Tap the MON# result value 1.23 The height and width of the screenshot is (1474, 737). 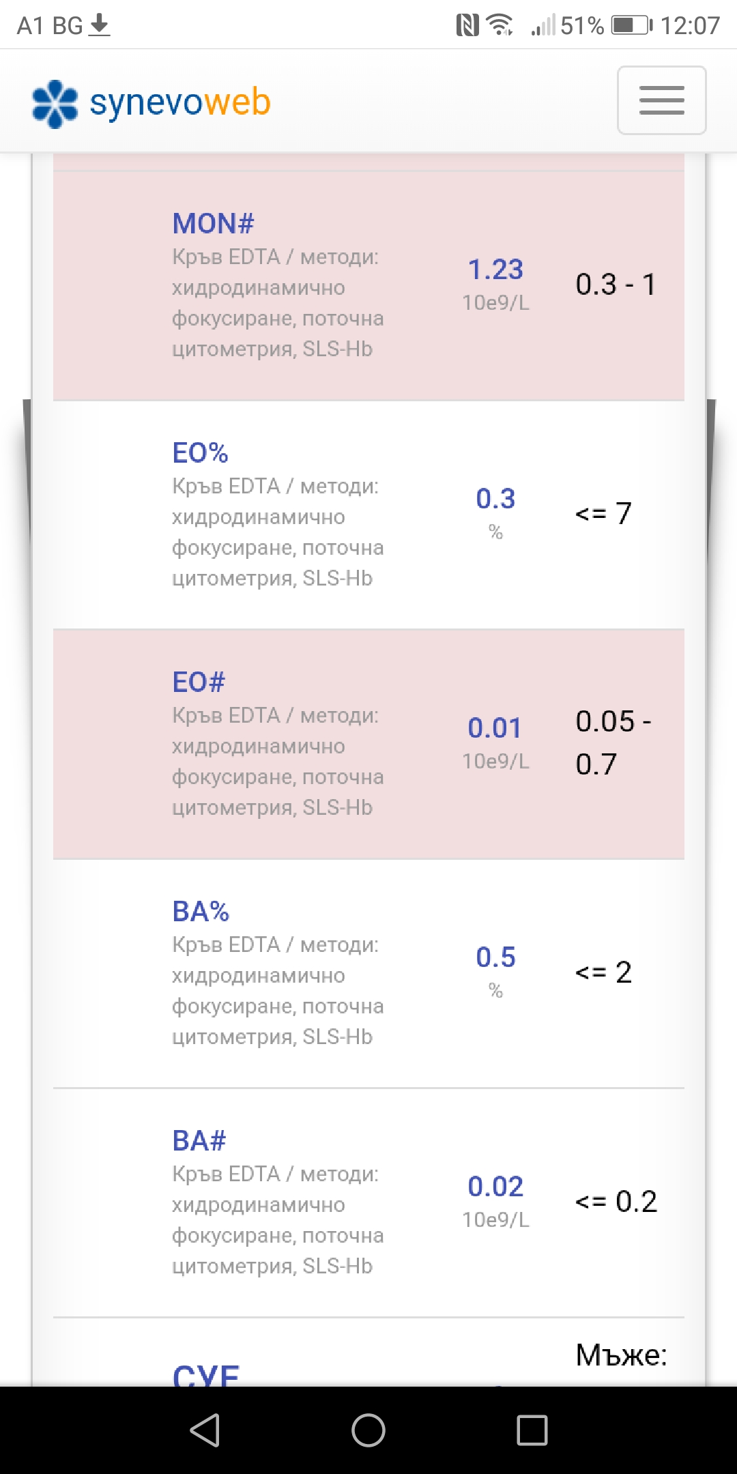pos(495,270)
